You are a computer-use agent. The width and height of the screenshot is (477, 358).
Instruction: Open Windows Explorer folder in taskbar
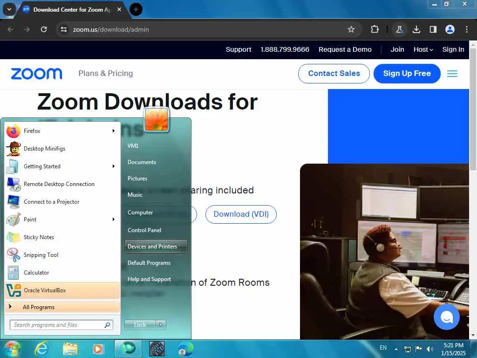[x=70, y=349]
